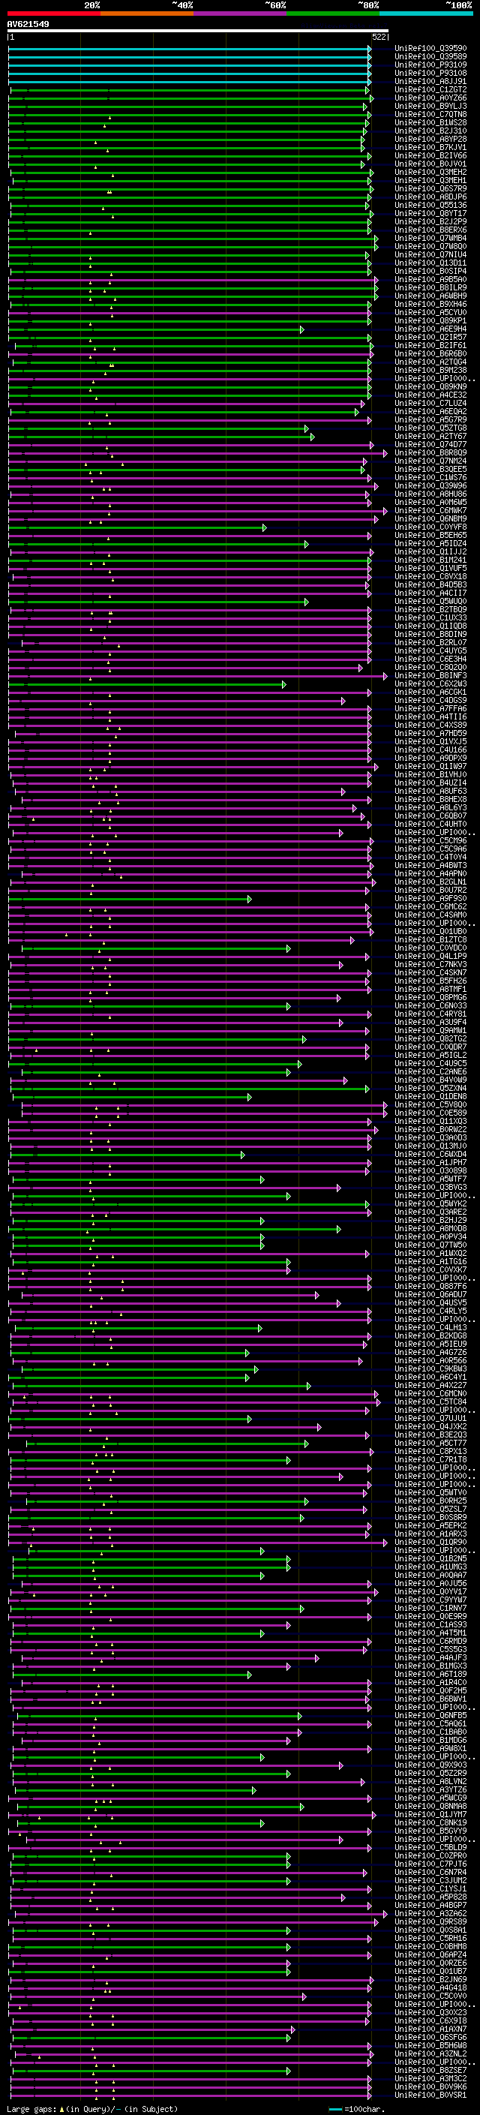Click the white query sequence bar
The image size is (480, 2115).
point(198,32)
